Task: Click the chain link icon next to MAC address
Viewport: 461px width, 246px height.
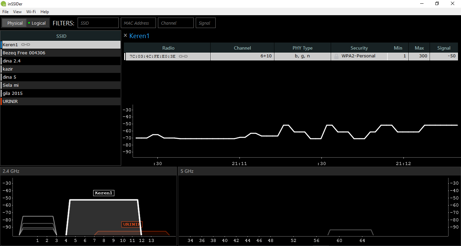Action: point(183,56)
